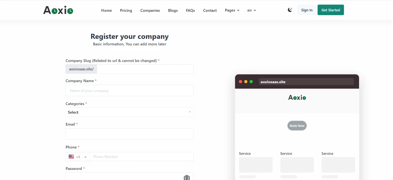Viewport: 393px width, 180px height.
Task: Click into the Phone Number field
Action: [x=141, y=157]
